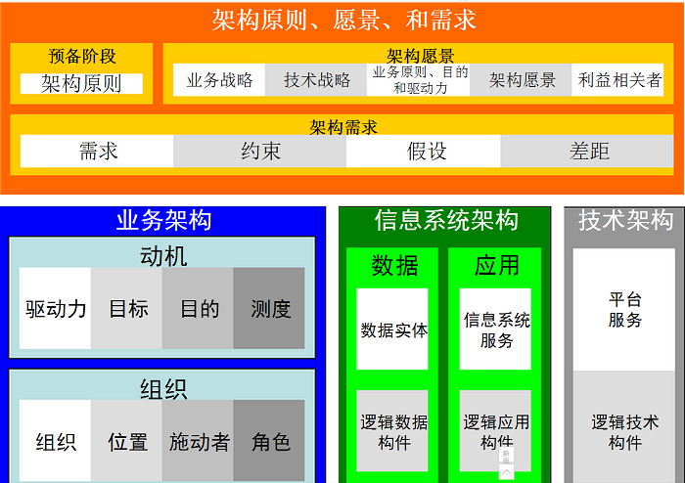Select the 利益相关者 cell
685x483 pixels.
tap(617, 80)
